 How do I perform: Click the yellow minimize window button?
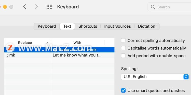point(5,7)
